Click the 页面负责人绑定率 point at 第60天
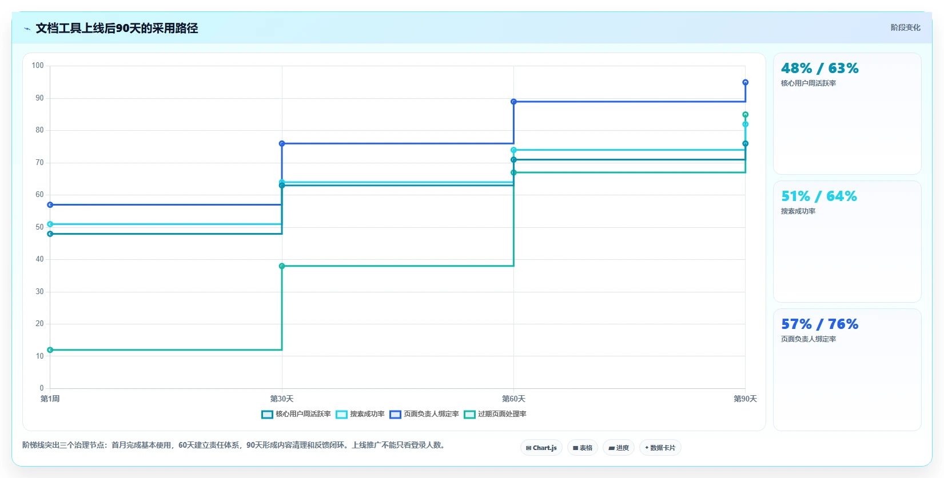The image size is (944, 478). (513, 102)
